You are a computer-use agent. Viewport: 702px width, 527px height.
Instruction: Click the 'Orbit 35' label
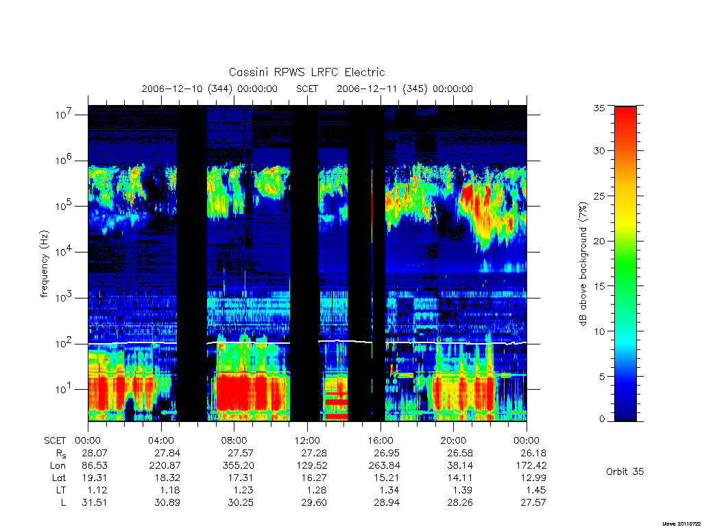coord(625,471)
